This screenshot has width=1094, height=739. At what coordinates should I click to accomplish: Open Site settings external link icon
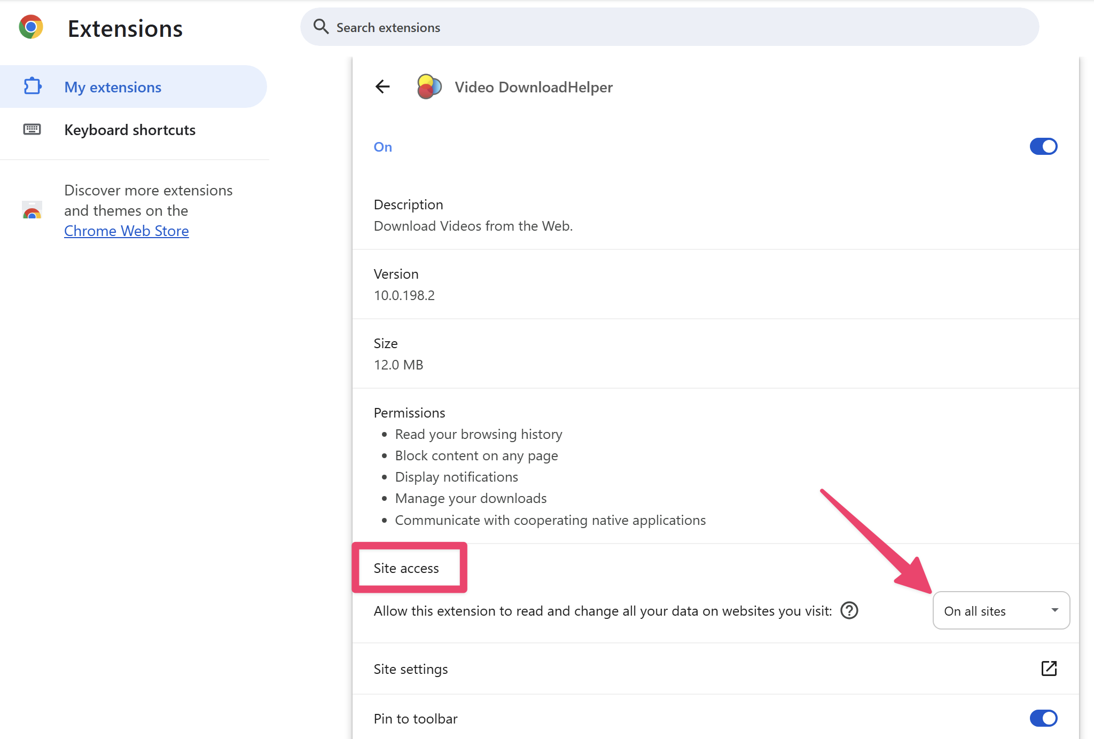pyautogui.click(x=1049, y=669)
